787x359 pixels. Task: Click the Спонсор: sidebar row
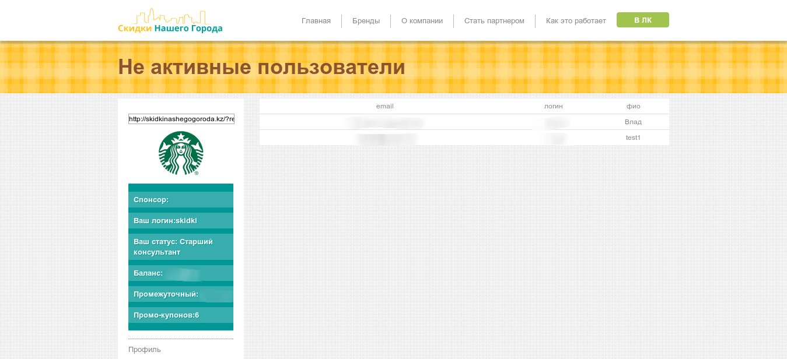[181, 199]
